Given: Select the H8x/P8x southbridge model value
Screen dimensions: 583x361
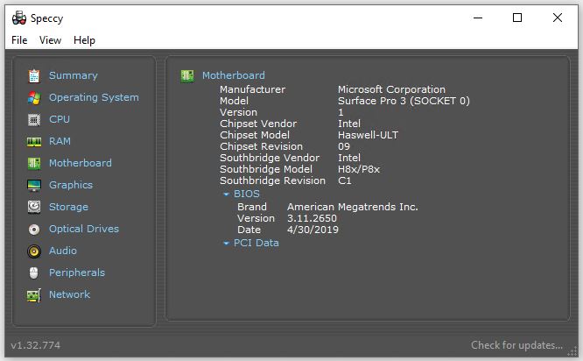Looking at the screenshot, I should pyautogui.click(x=359, y=169).
